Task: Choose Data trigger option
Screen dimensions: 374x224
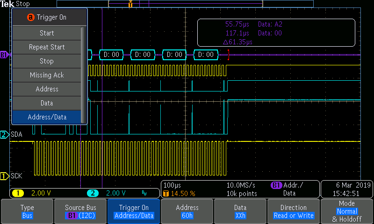Action: (47, 103)
